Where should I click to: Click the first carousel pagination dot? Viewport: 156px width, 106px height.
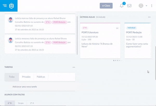114,60
